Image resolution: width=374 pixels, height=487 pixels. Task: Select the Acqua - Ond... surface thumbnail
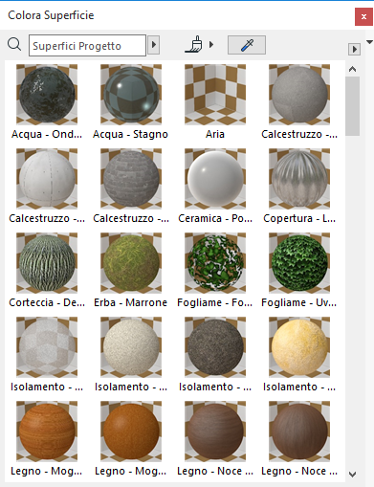[47, 95]
